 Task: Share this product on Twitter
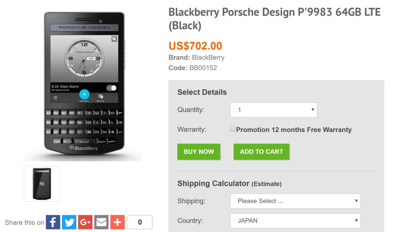click(x=69, y=222)
